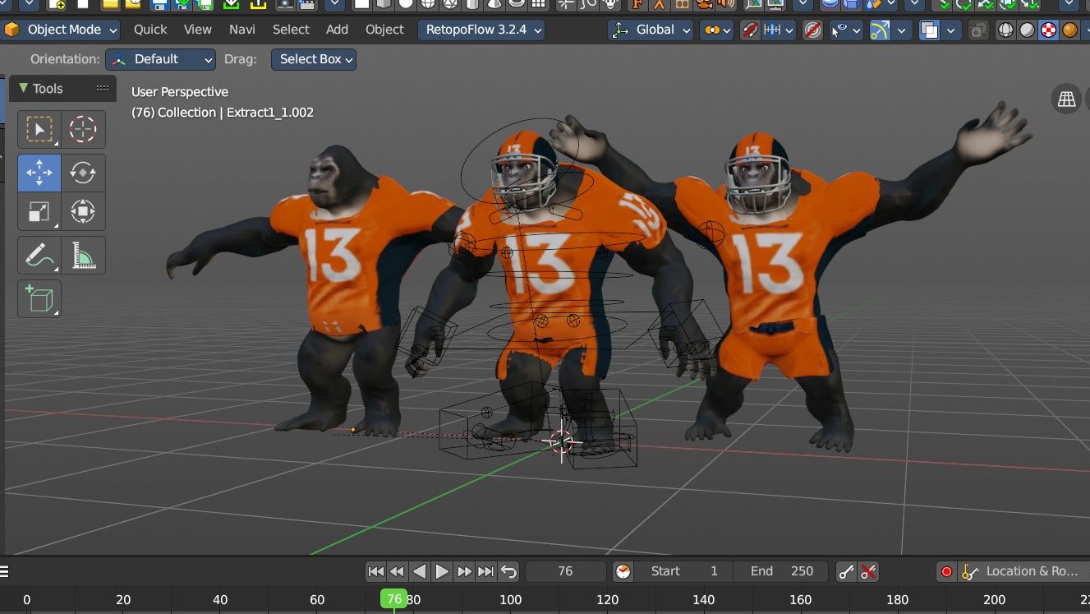Delete keyframe with the crossed key icon
The image size is (1090, 614).
(868, 571)
